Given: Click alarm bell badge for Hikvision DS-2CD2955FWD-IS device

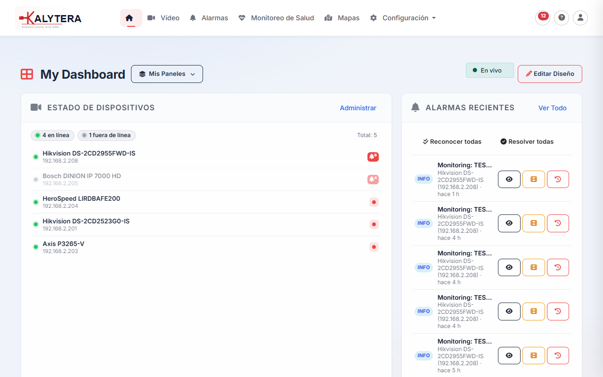Looking at the screenshot, I should [373, 157].
